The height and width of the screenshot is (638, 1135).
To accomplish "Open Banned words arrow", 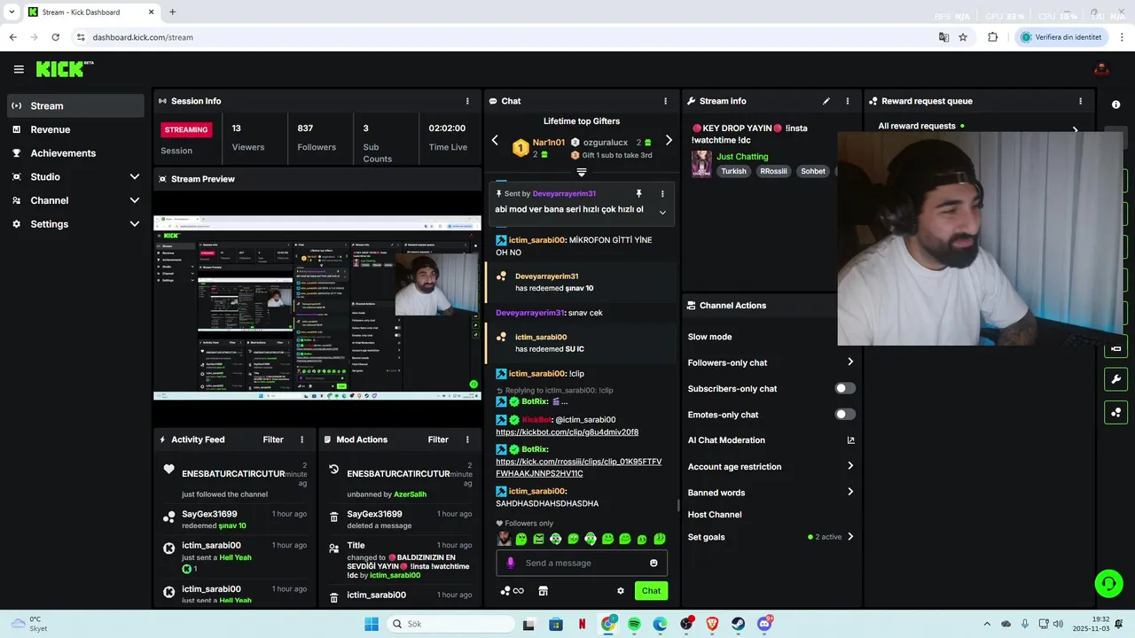I will (x=850, y=492).
